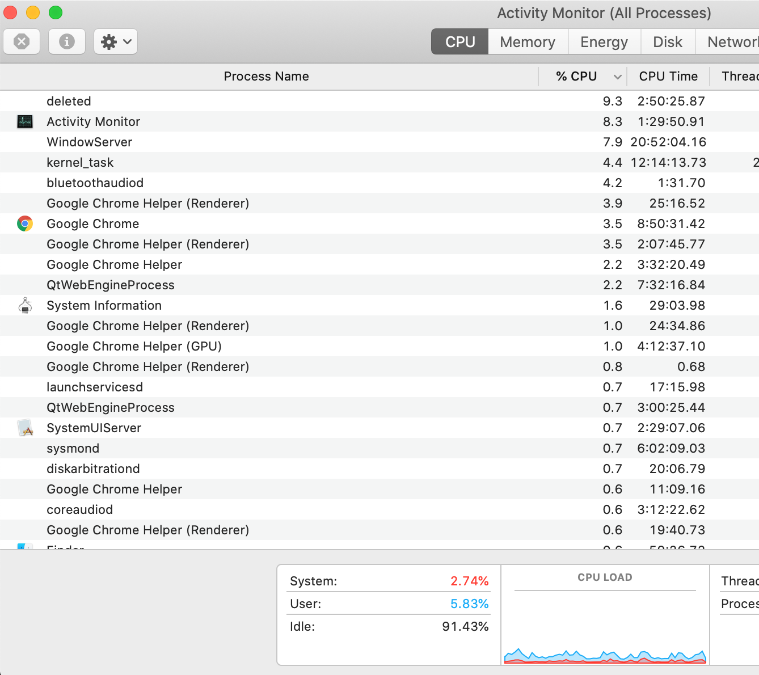The height and width of the screenshot is (675, 759).
Task: Click the User 5.83% value
Action: pos(470,604)
